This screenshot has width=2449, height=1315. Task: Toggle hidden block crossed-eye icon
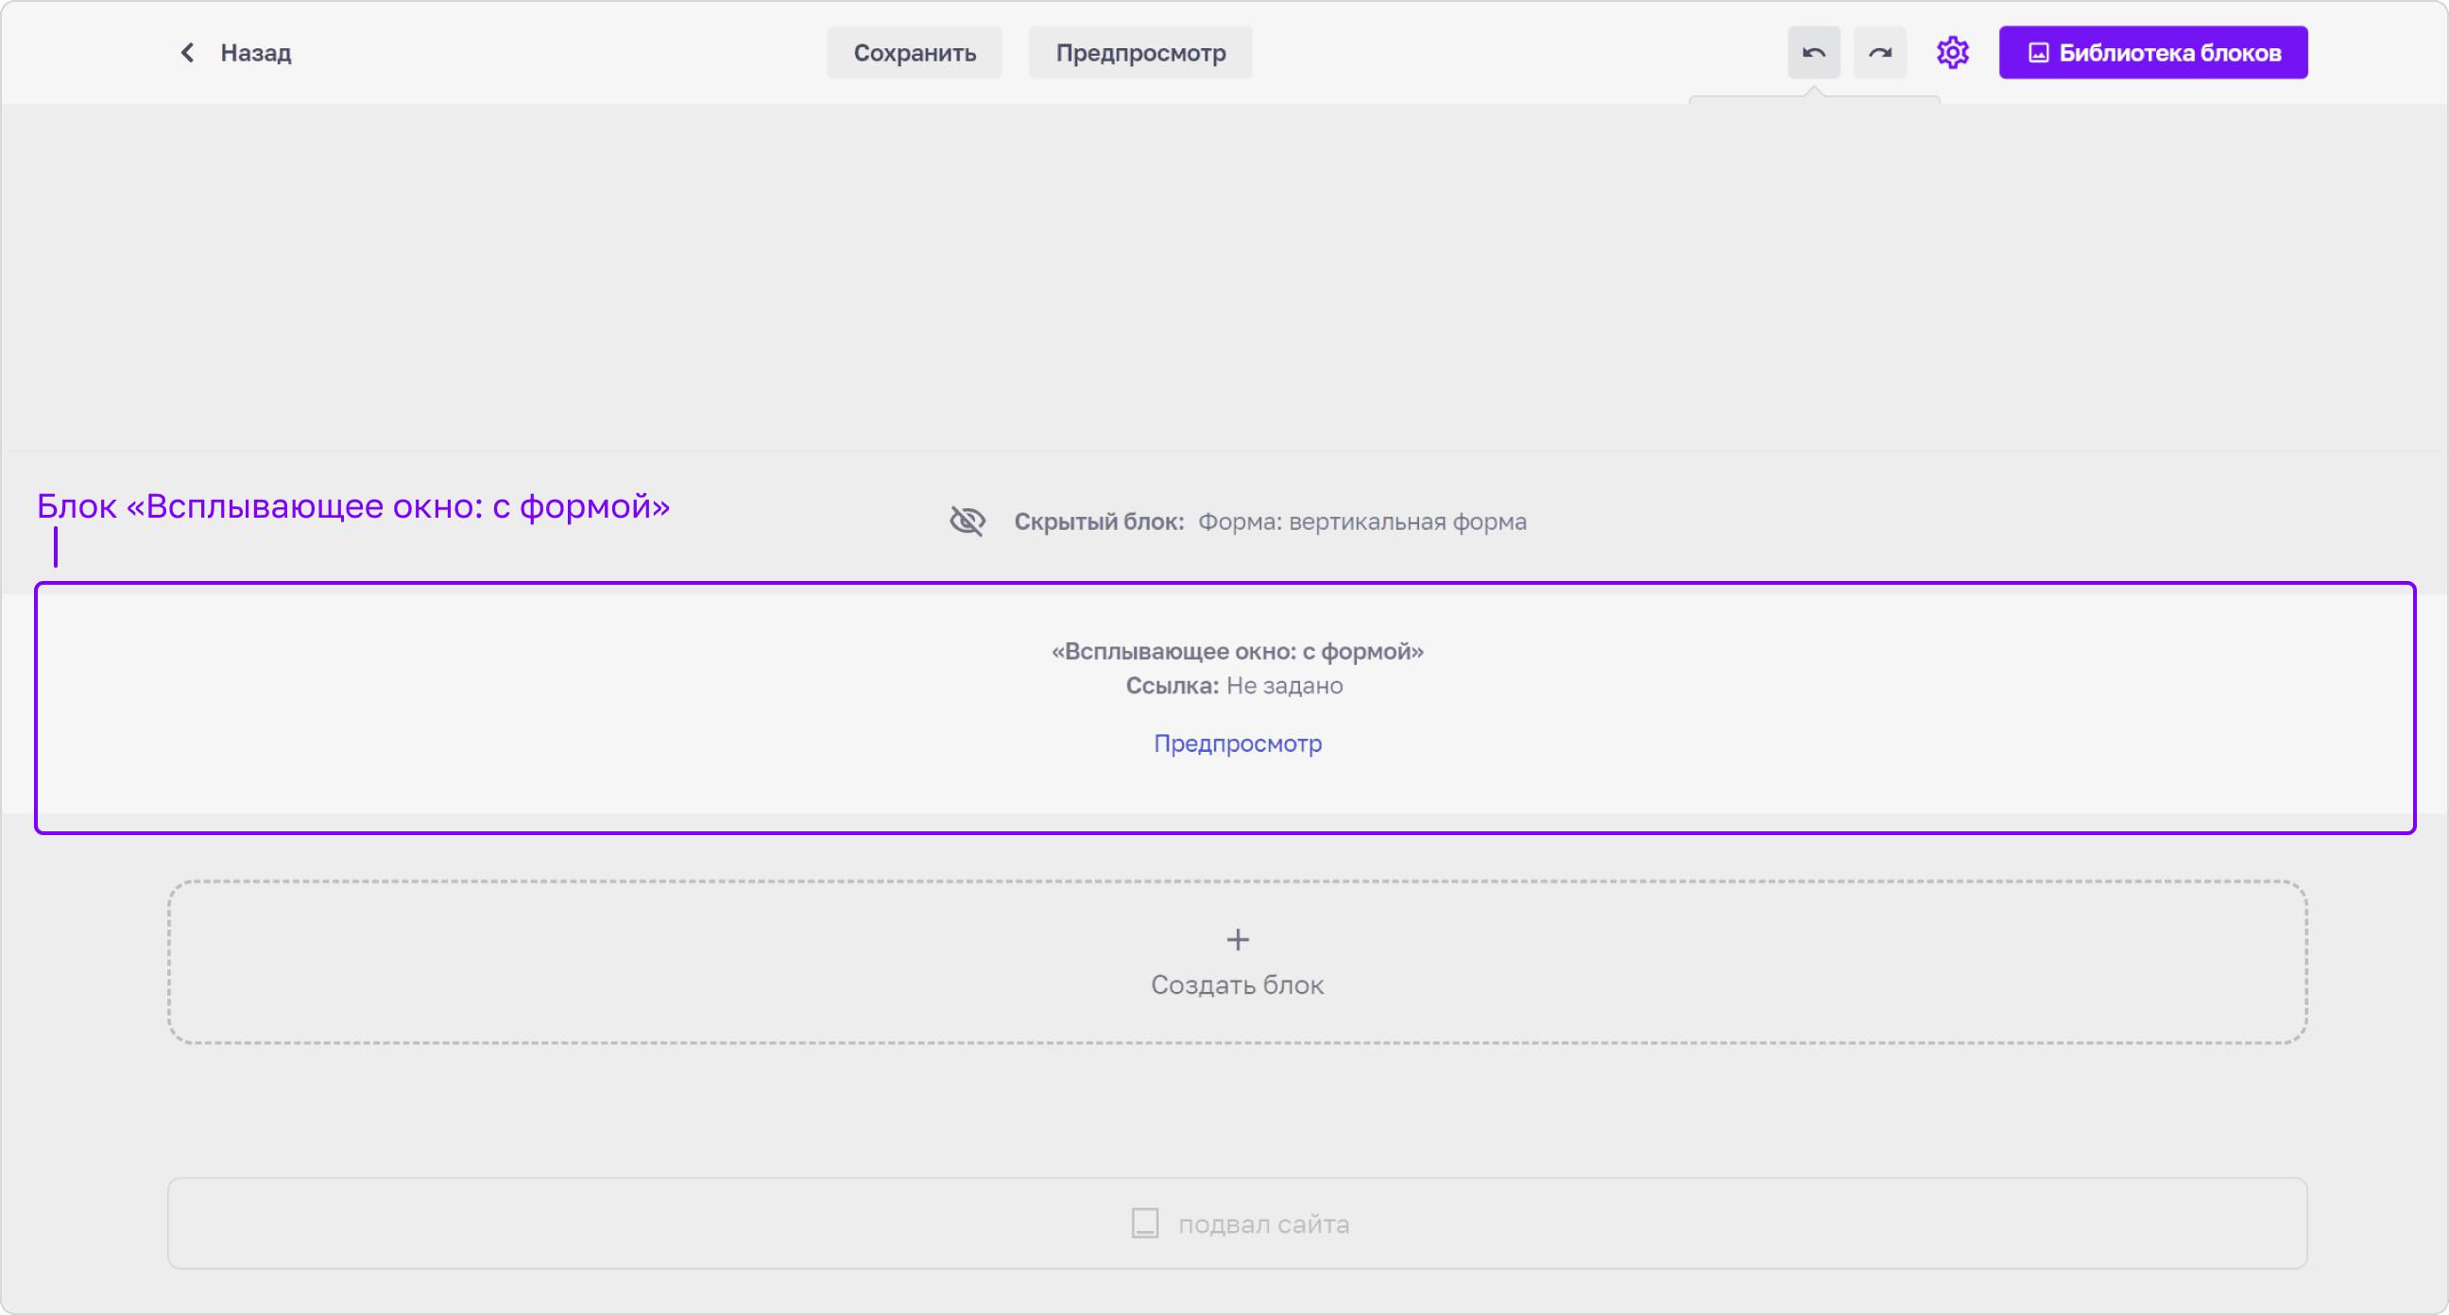967,521
